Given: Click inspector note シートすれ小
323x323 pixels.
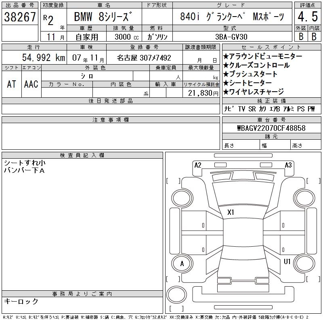Looking at the screenshot, I should coord(25,163).
